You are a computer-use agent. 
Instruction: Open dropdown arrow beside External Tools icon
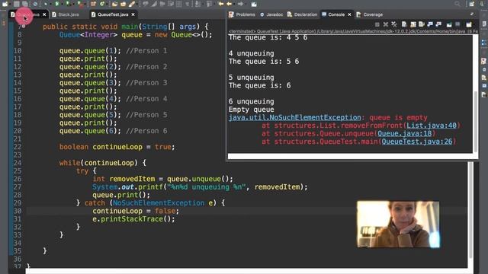84,5
